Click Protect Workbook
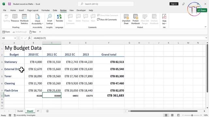The image size is (209, 117). (x=136, y=19)
